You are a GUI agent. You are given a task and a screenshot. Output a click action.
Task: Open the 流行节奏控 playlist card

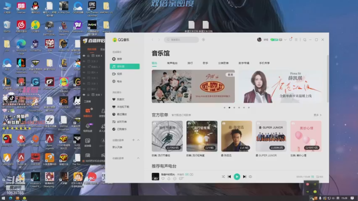[x=167, y=136]
